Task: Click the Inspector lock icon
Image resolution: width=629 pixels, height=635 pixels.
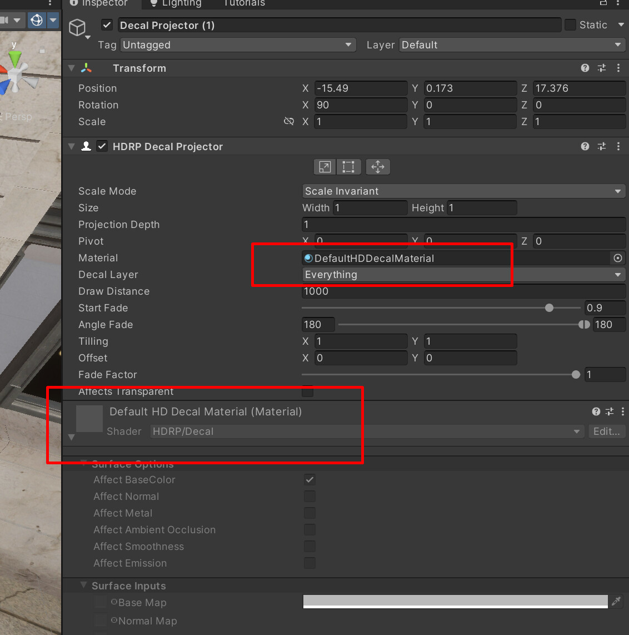Action: click(x=603, y=3)
